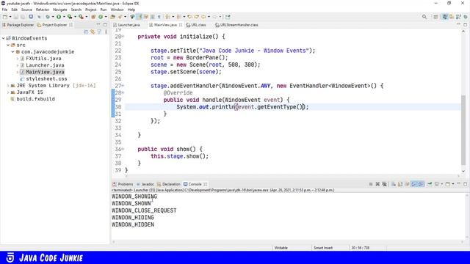Click the toolbar Search magnifier icon

pos(424,17)
